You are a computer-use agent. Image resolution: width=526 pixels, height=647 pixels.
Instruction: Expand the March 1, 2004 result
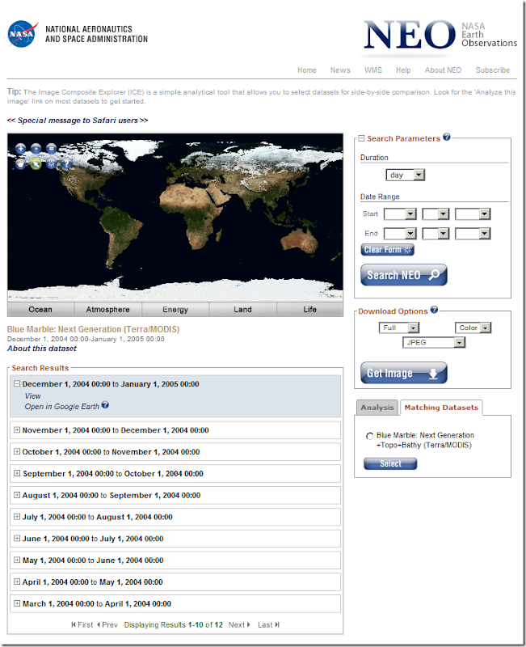point(17,603)
